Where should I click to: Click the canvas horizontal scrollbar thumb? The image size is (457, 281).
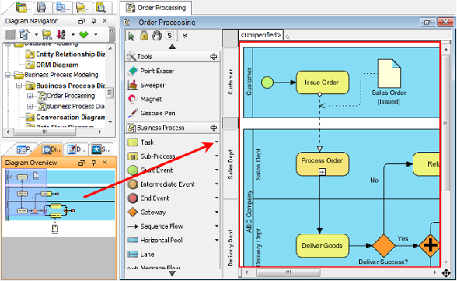pyautogui.click(x=288, y=272)
